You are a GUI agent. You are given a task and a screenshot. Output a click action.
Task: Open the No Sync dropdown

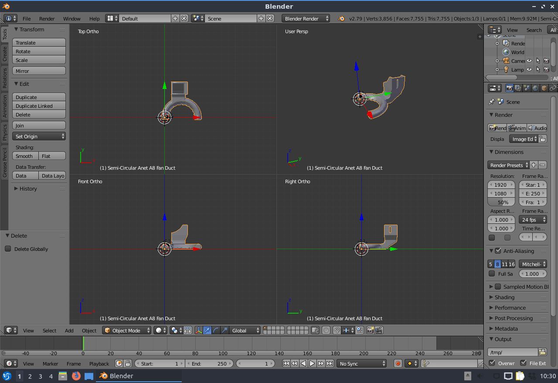[x=362, y=363]
